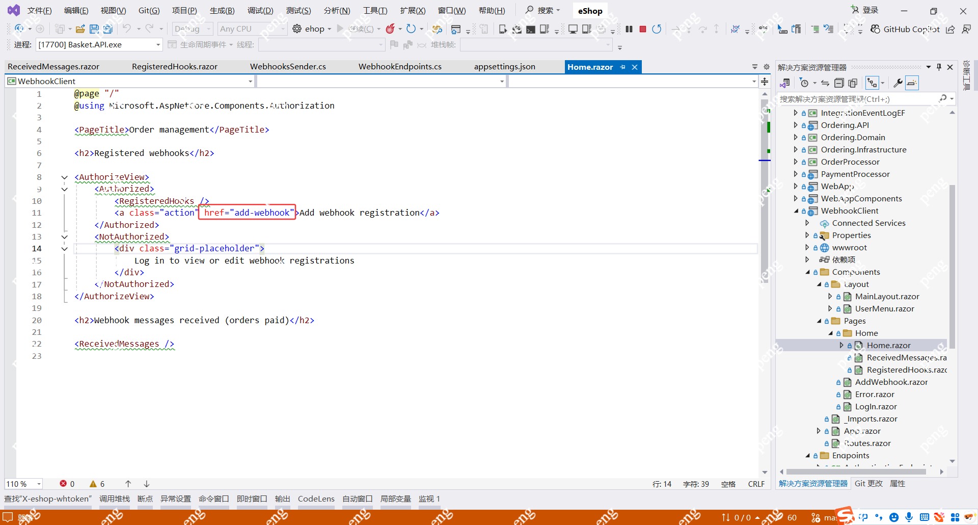978x525 pixels.
Task: Pause debugging with the Break All button
Action: [x=629, y=29]
